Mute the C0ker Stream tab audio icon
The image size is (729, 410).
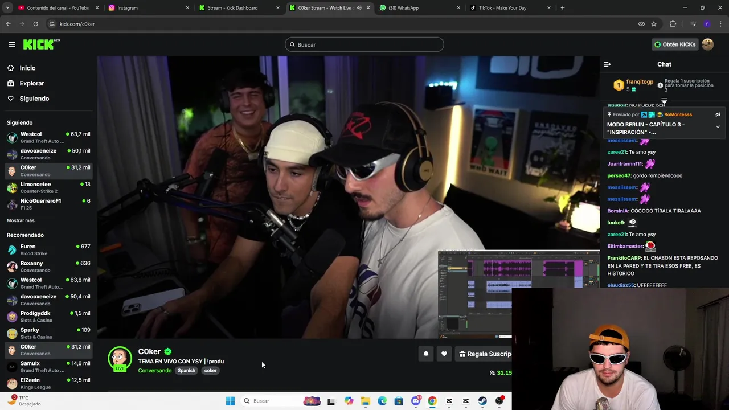tap(359, 8)
